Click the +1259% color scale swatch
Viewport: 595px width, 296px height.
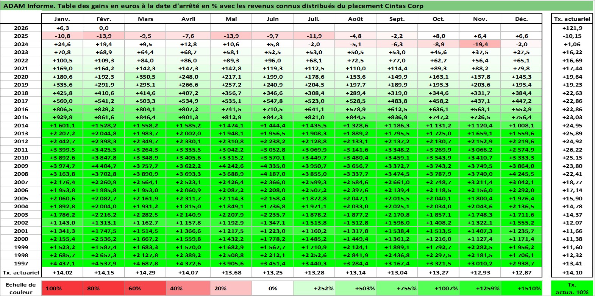480,288
